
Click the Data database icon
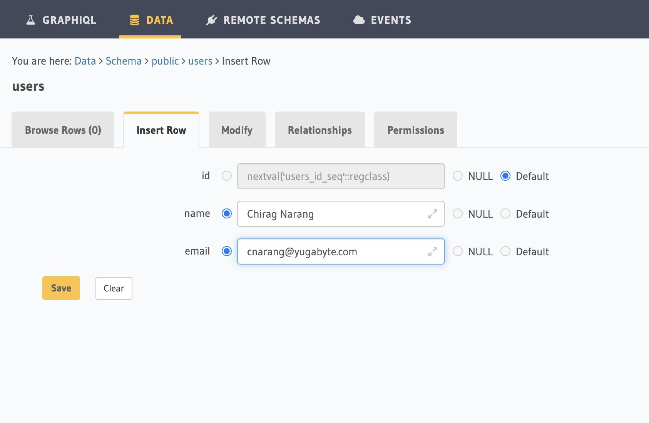(x=134, y=20)
